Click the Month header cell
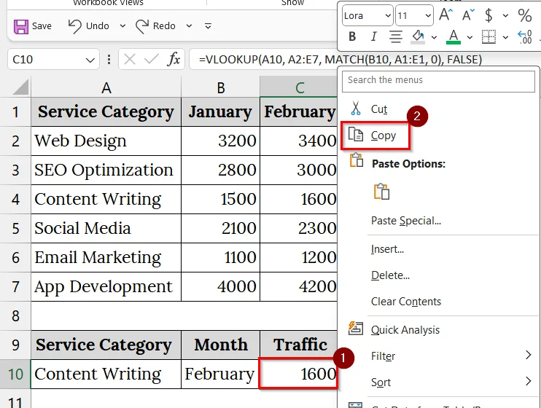541x408 pixels. (220, 345)
